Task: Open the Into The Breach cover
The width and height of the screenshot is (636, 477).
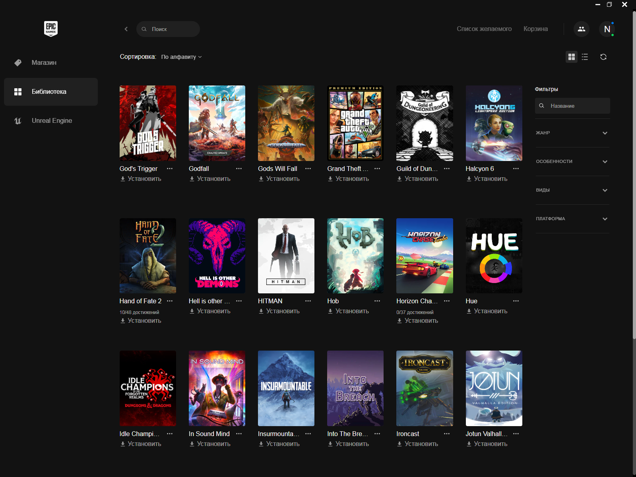Action: (x=355, y=388)
